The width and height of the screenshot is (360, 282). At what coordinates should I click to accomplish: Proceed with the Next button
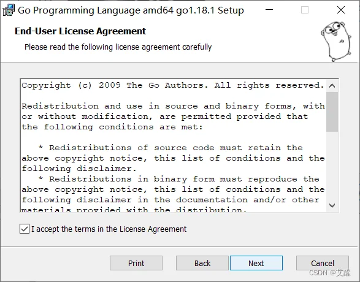(256, 263)
